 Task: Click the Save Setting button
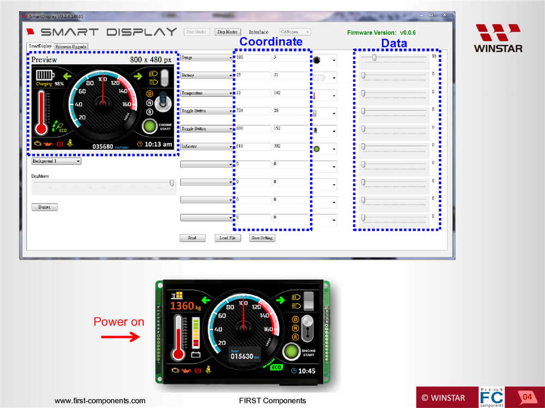(x=262, y=238)
